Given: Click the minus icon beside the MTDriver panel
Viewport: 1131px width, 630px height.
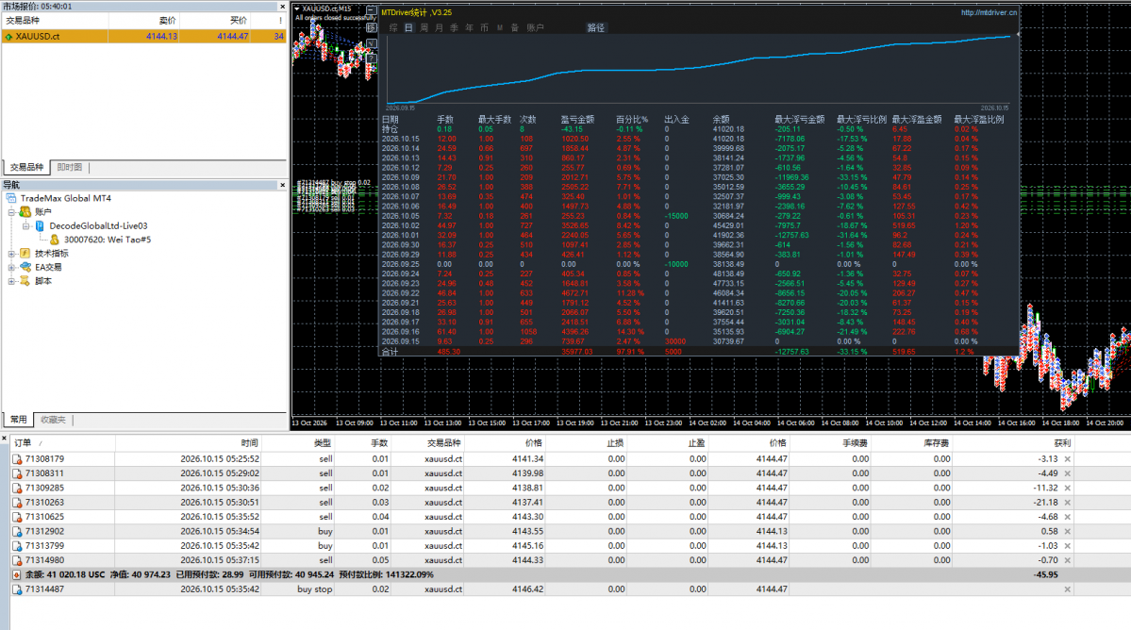Looking at the screenshot, I should tap(372, 10).
